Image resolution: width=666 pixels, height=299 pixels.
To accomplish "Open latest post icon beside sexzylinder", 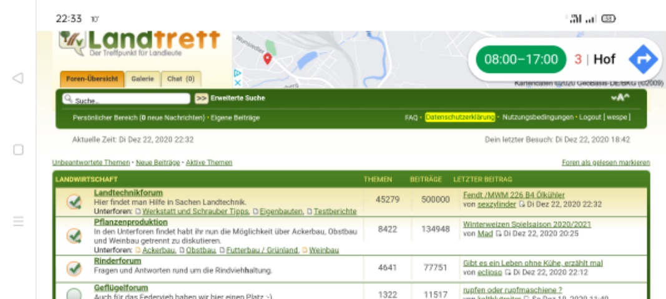I will [522, 204].
